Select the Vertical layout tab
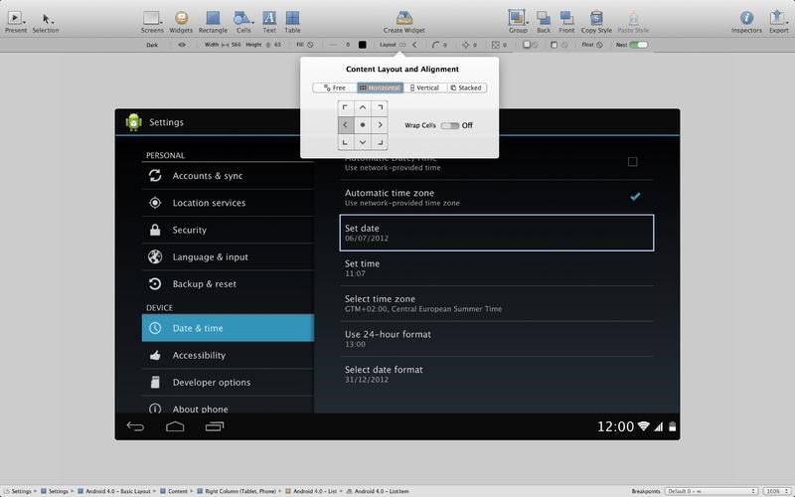The height and width of the screenshot is (497, 795). pos(425,87)
